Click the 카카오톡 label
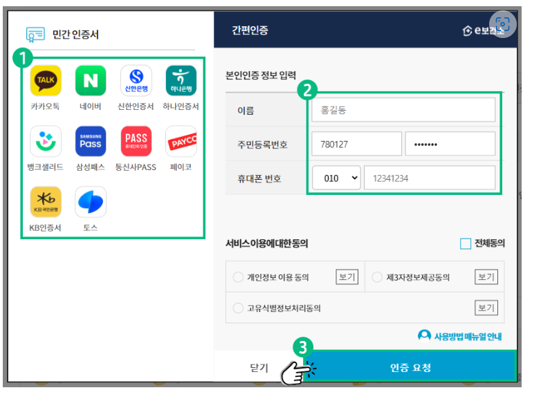This screenshot has height=399, width=541. coord(45,106)
